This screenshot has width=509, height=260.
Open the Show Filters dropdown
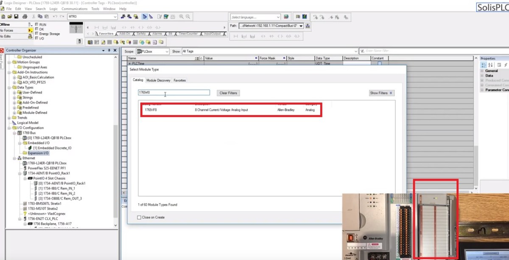coord(381,93)
